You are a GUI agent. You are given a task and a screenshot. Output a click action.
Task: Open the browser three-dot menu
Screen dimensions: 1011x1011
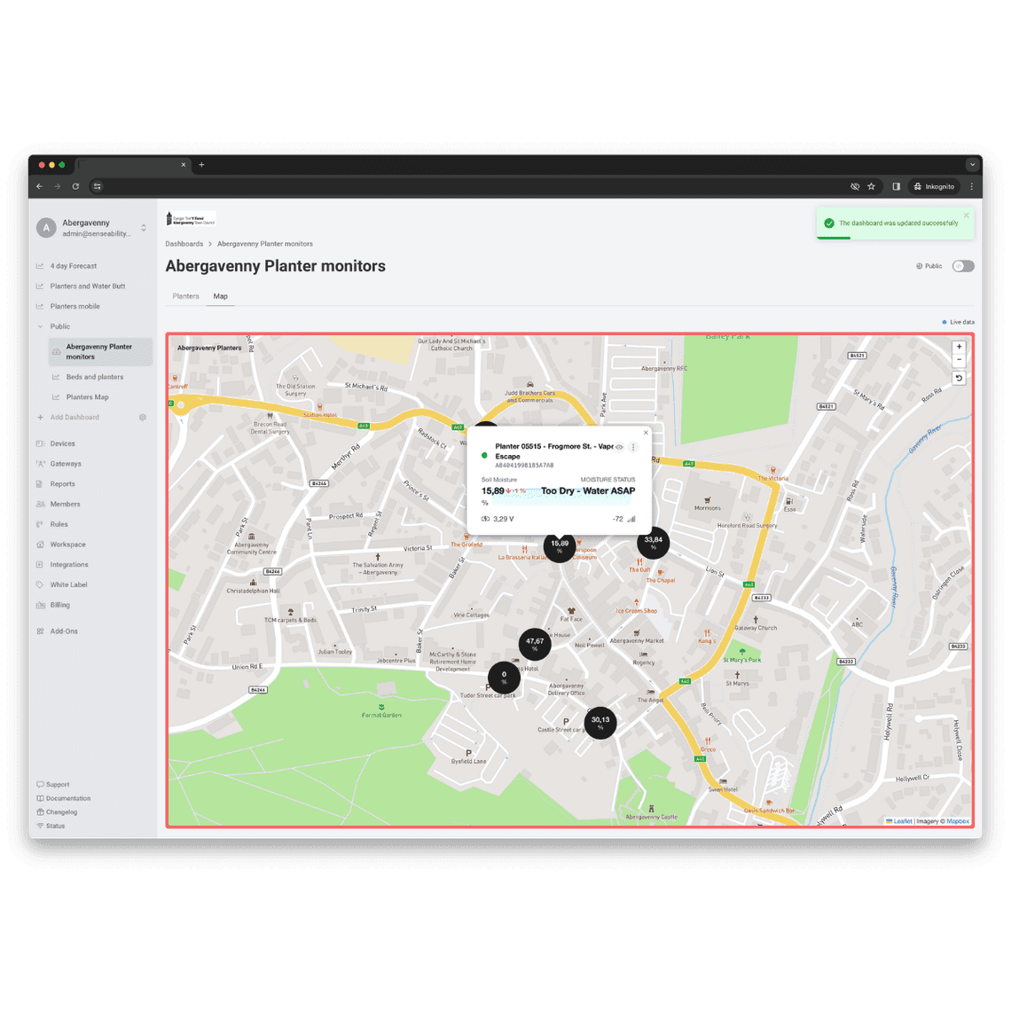pyautogui.click(x=972, y=186)
